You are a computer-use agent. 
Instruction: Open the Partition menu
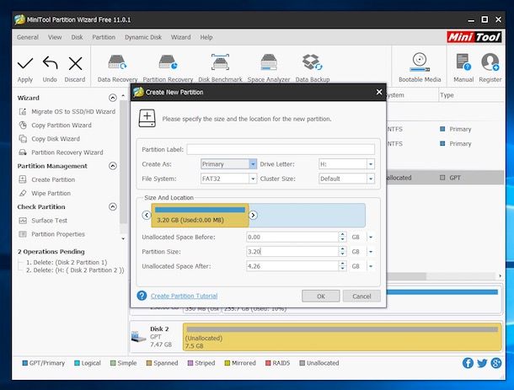[x=104, y=37]
